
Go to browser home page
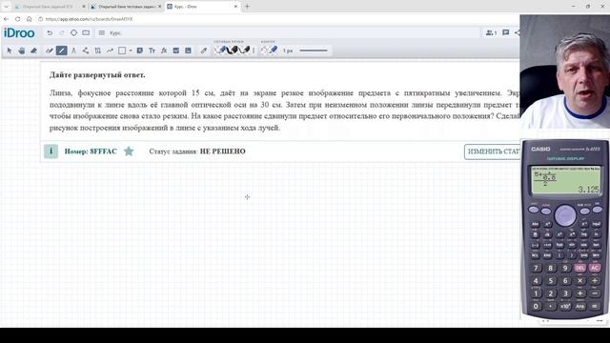(x=30, y=19)
